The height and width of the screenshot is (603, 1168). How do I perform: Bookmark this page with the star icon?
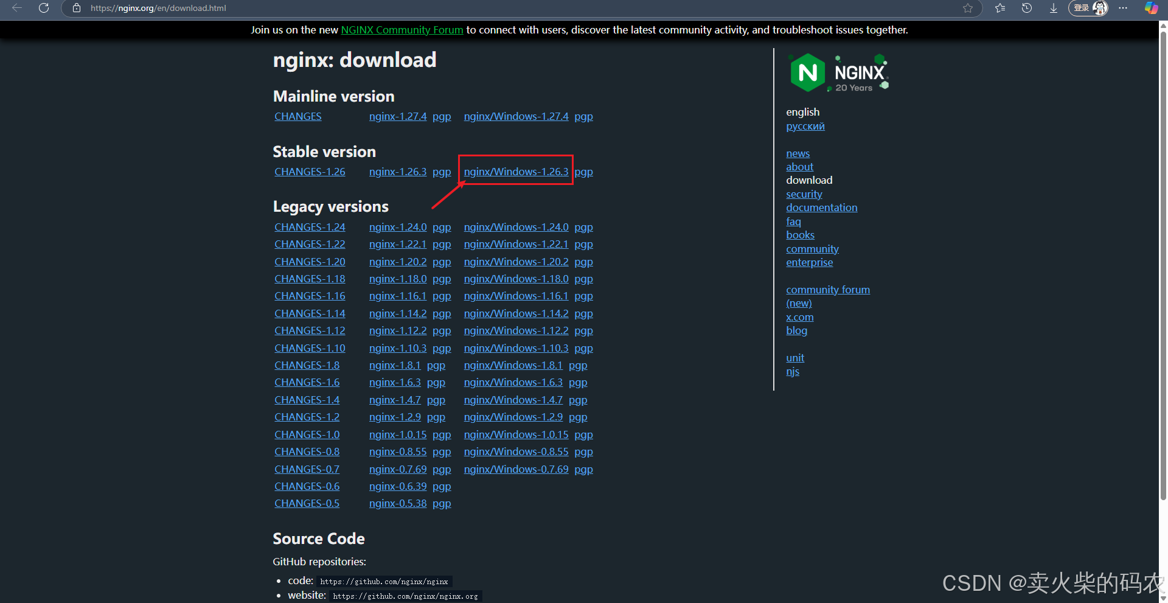[x=968, y=8]
